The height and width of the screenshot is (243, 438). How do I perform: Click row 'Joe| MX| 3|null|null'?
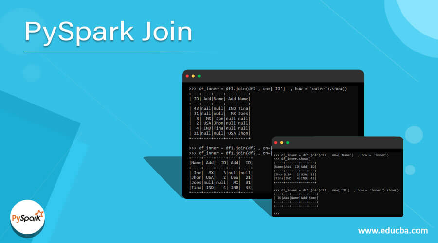221,173
